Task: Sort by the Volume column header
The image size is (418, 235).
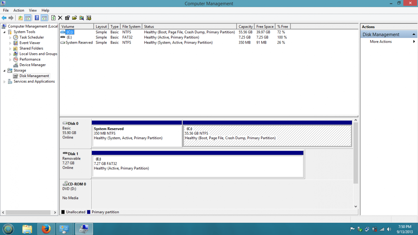Action: [77, 27]
